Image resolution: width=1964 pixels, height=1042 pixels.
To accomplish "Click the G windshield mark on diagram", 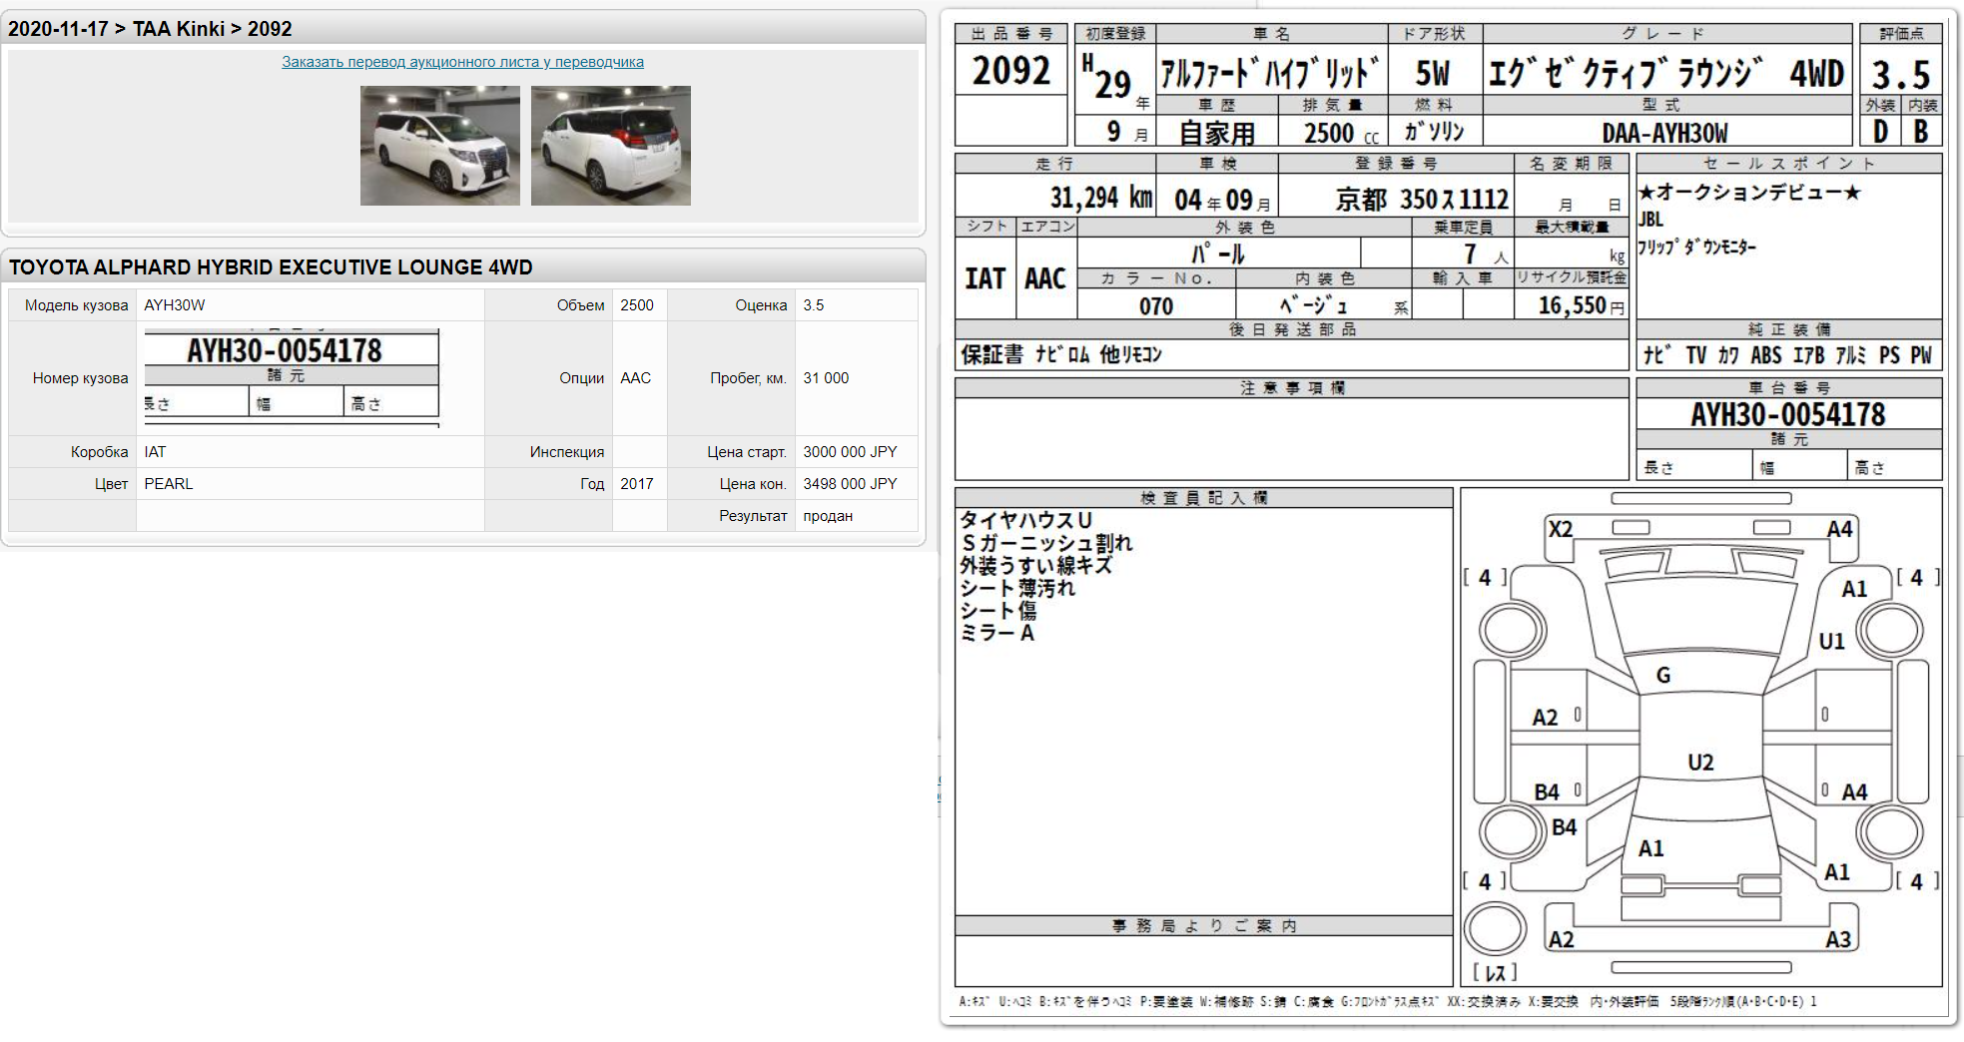I will click(x=1663, y=676).
